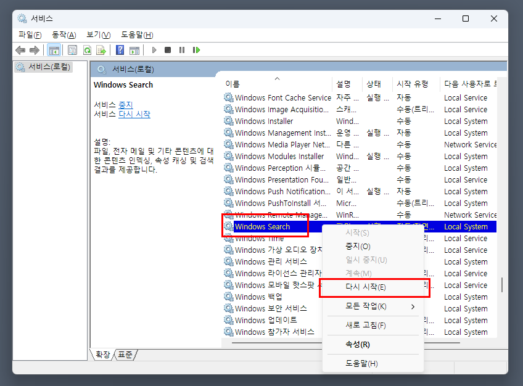Select Windows Presentation Foundation row
The height and width of the screenshot is (386, 523).
coord(360,179)
